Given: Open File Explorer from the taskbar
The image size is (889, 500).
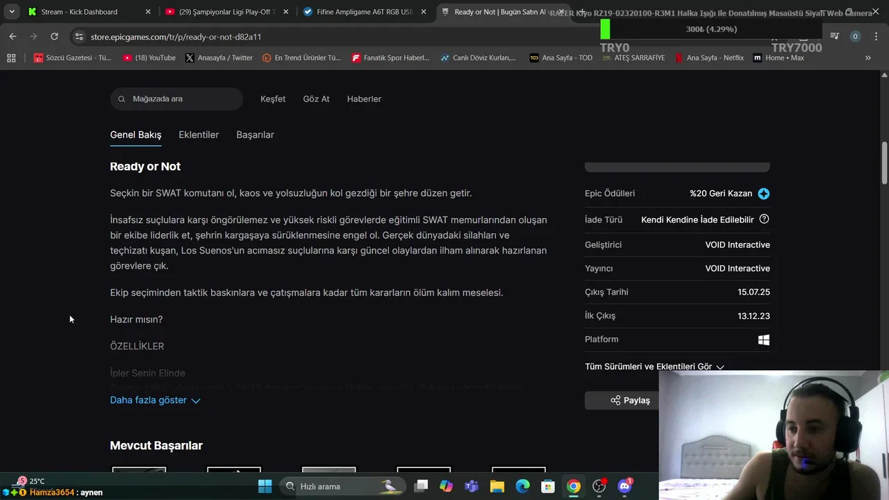Looking at the screenshot, I should [x=497, y=486].
